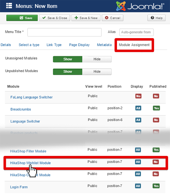The image size is (170, 194).
Task: Click 'Unassigned Modules' label
Action: (21, 58)
